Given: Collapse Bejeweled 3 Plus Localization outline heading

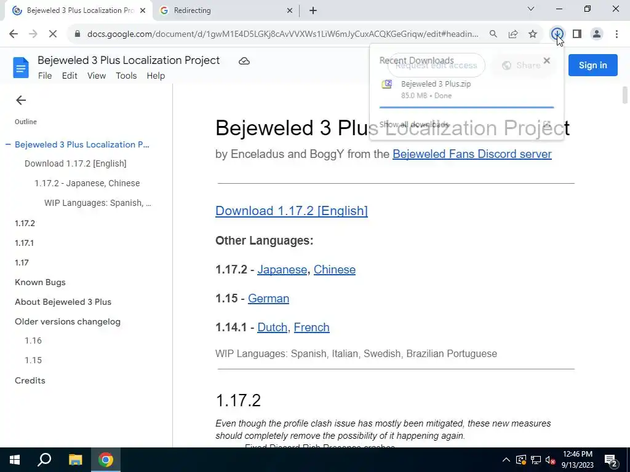Looking at the screenshot, I should 8,144.
